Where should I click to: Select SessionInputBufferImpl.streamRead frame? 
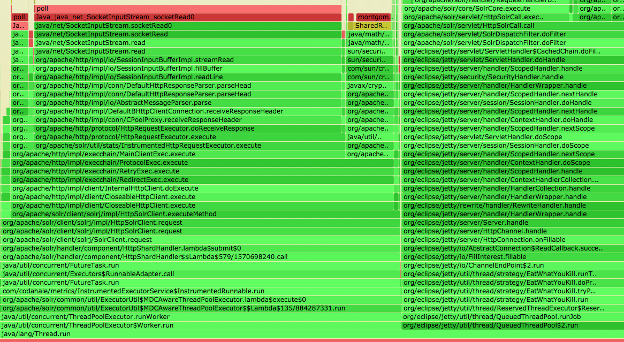[188, 60]
